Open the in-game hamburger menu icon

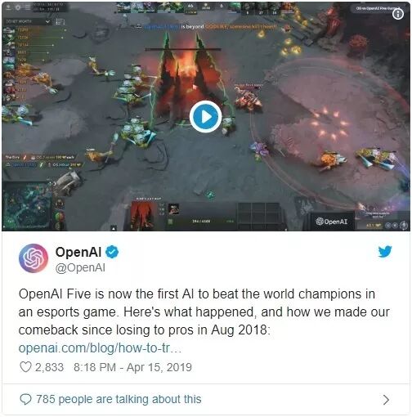[28, 8]
